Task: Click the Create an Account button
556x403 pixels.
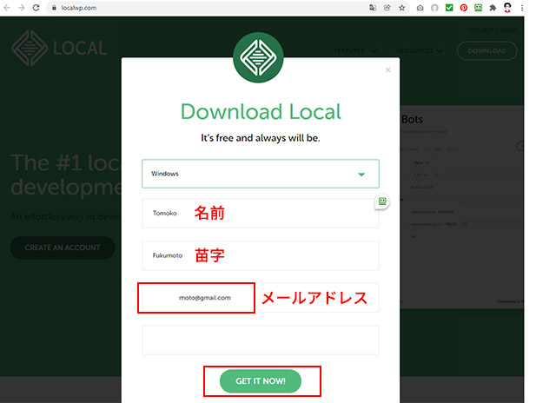Action: 63,248
